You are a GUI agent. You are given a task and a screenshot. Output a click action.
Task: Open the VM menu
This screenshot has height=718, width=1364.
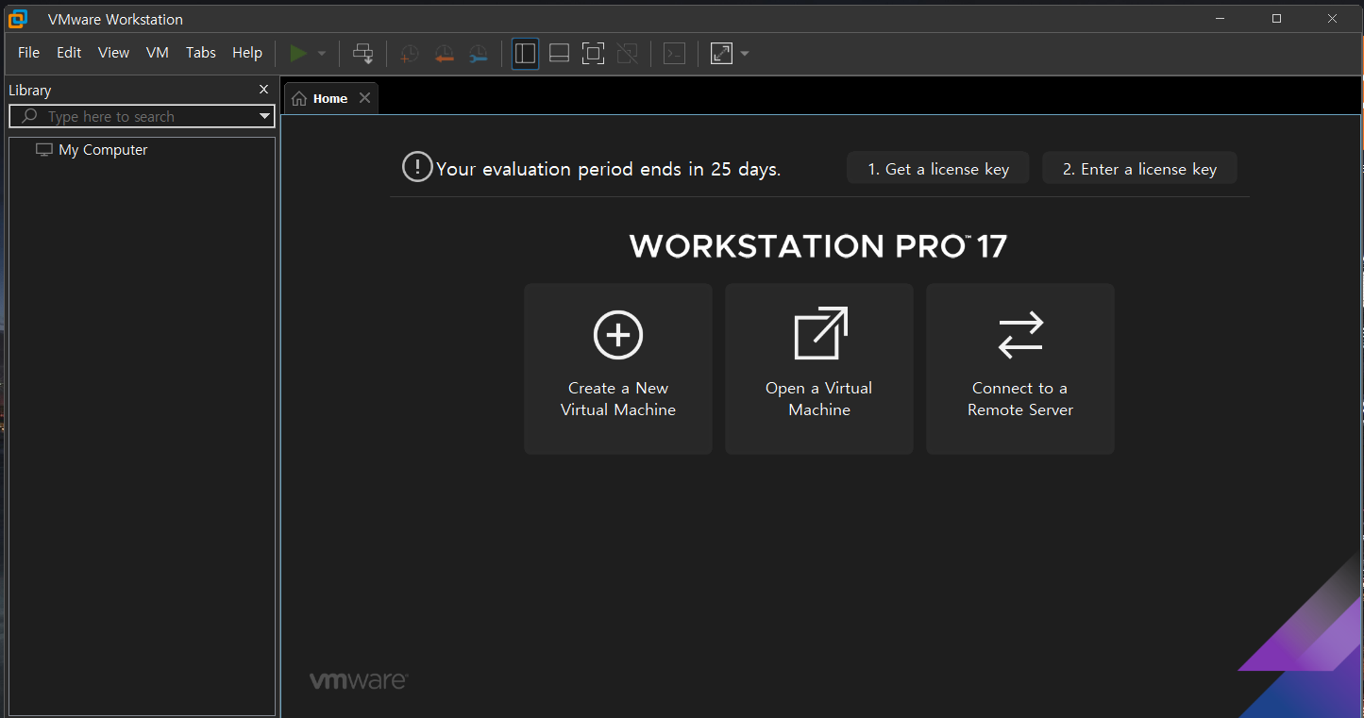(x=158, y=53)
